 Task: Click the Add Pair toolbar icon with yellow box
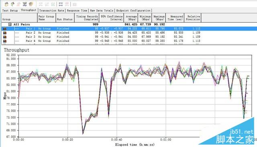coord(6,4)
